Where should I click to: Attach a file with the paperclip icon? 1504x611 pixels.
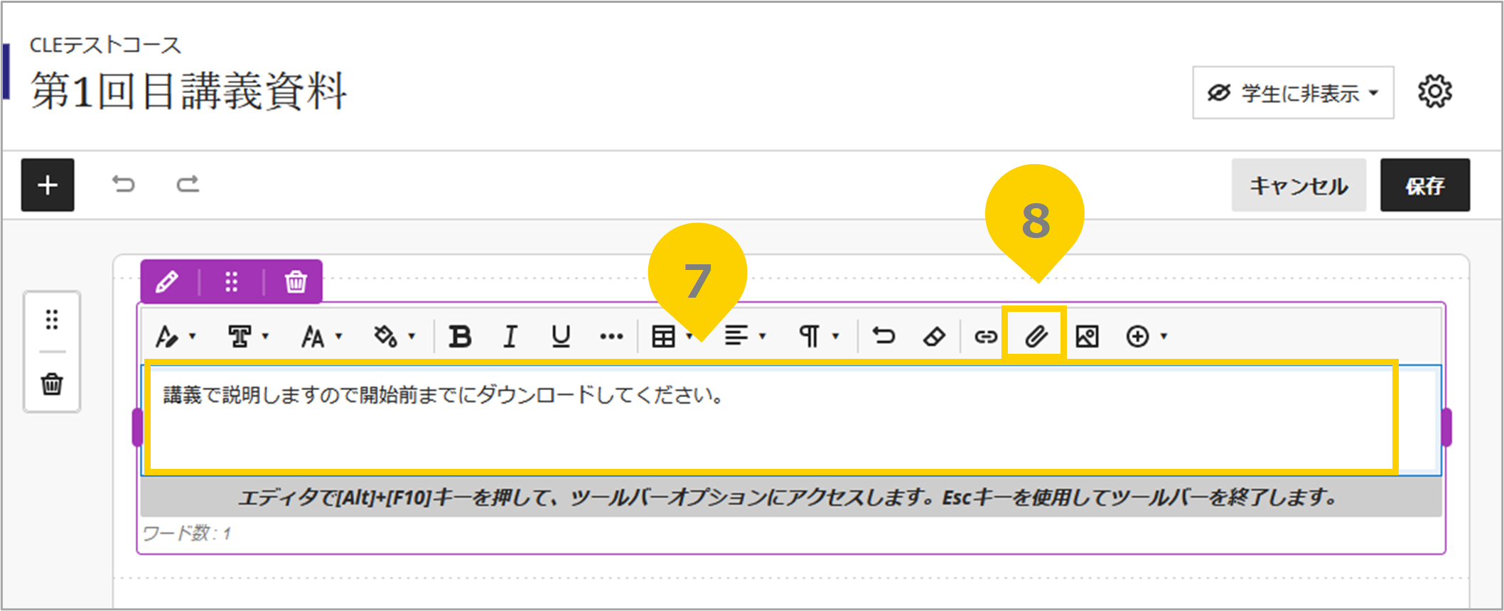1036,336
